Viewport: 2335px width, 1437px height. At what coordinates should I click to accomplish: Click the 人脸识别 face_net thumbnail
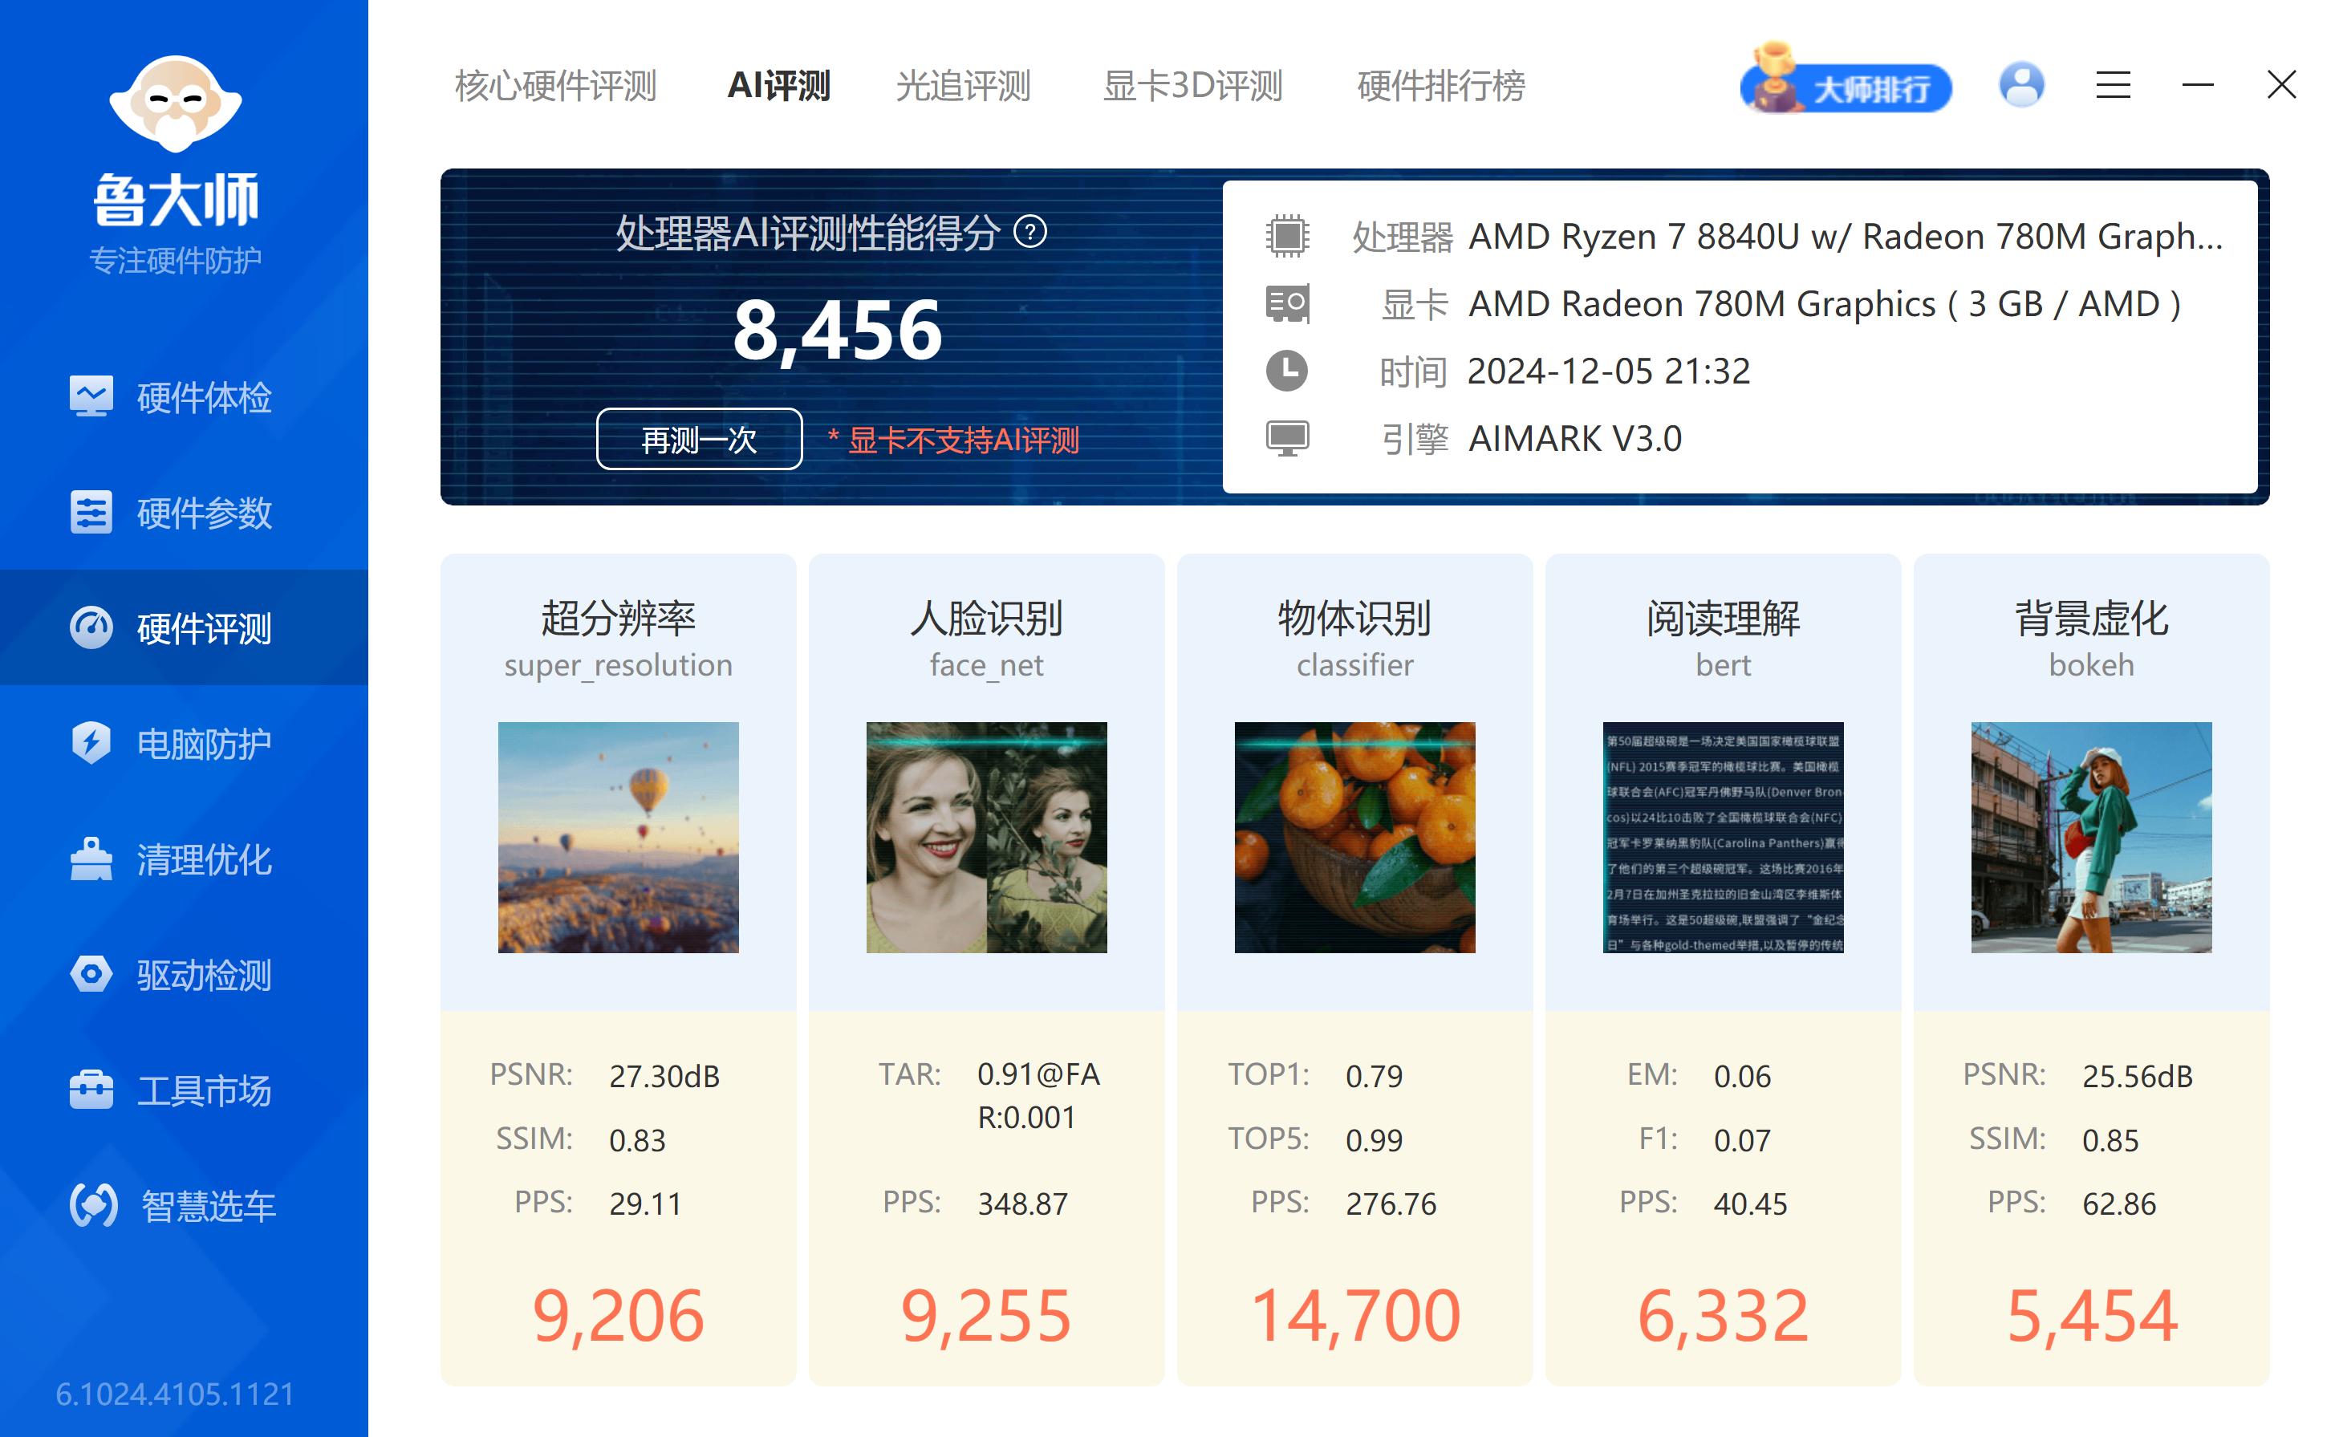986,838
